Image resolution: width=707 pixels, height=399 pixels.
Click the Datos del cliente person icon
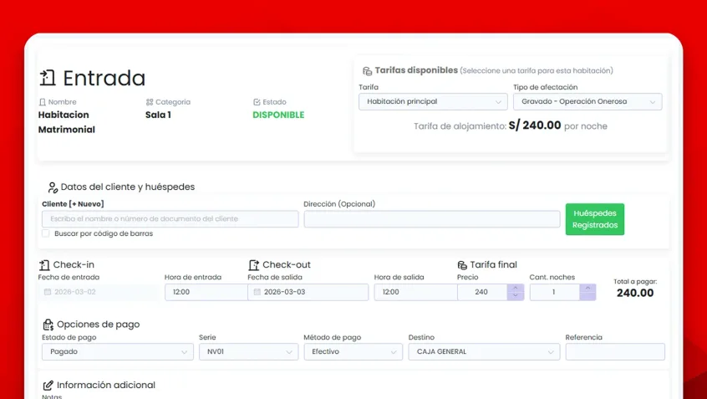click(53, 187)
